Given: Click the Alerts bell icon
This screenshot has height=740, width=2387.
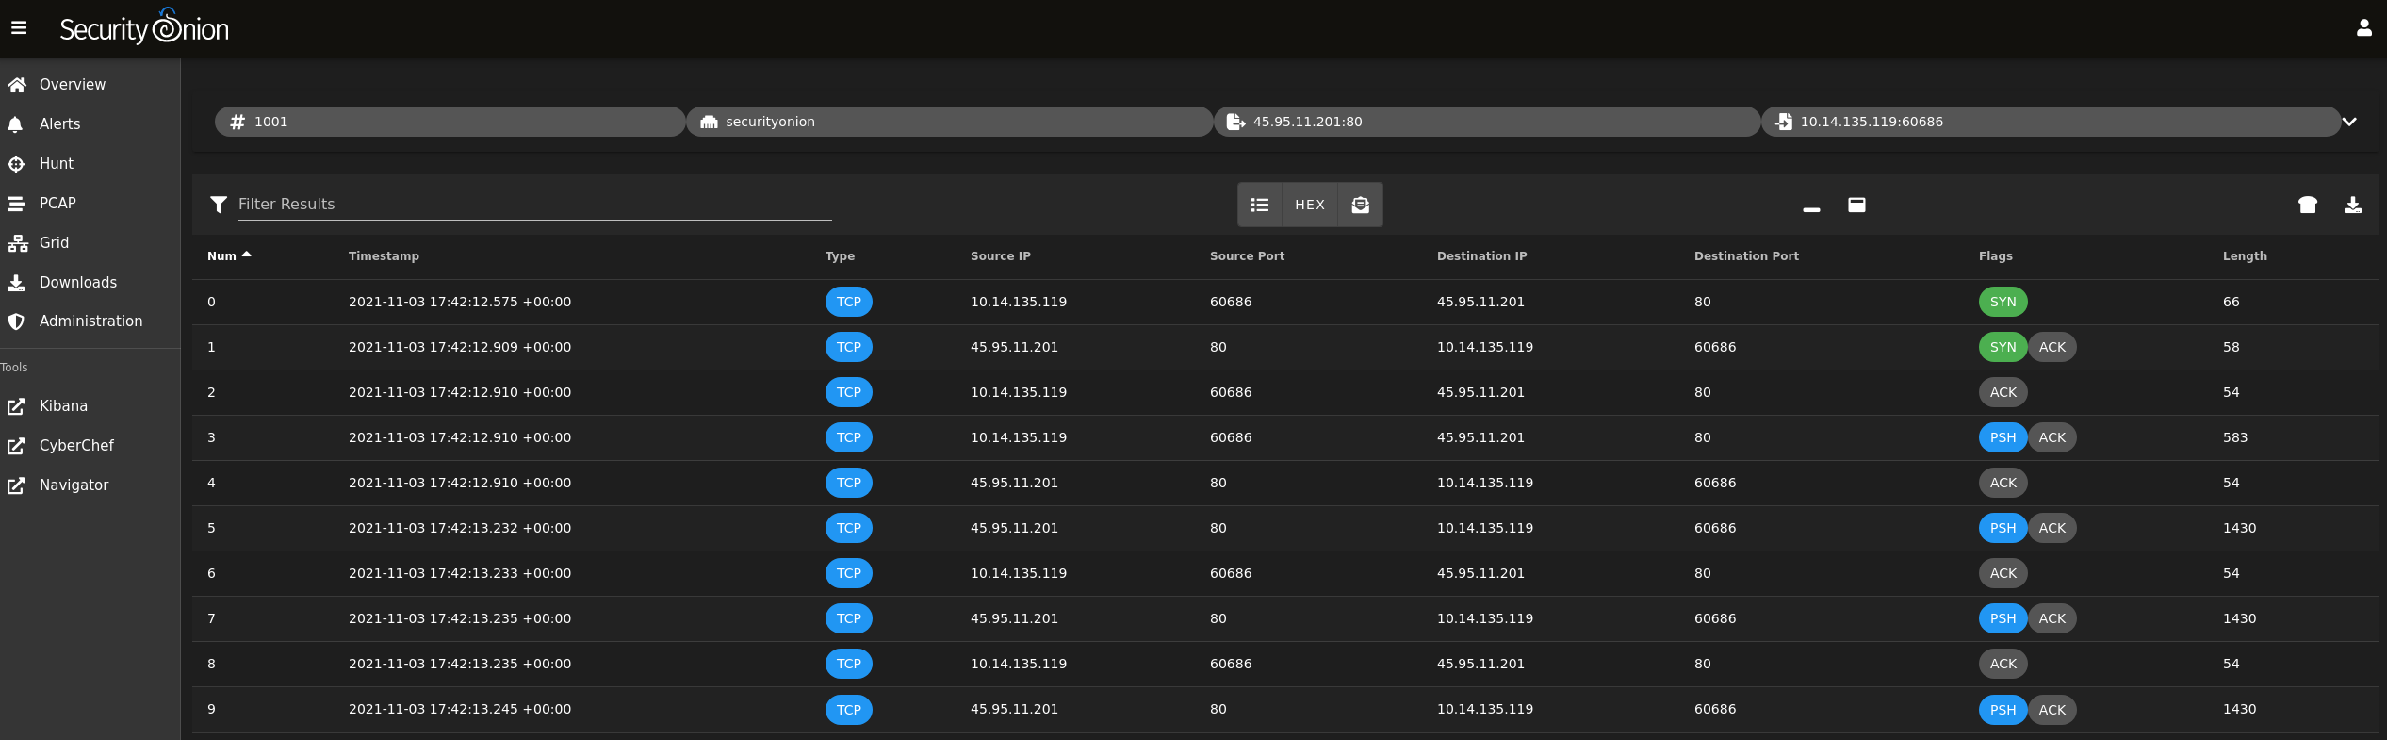Looking at the screenshot, I should coord(16,124).
